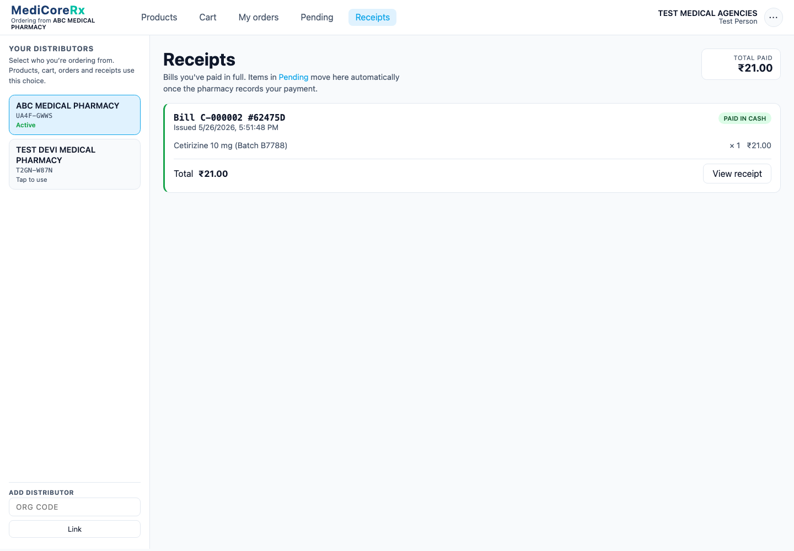Click the Issued 5/26/2026 timestamp

pyautogui.click(x=226, y=127)
